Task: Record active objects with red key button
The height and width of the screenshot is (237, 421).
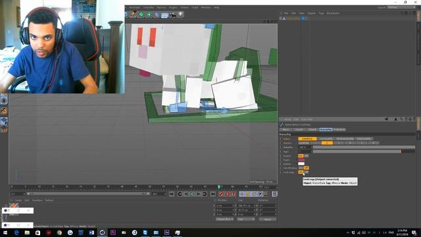Action: pos(221,194)
